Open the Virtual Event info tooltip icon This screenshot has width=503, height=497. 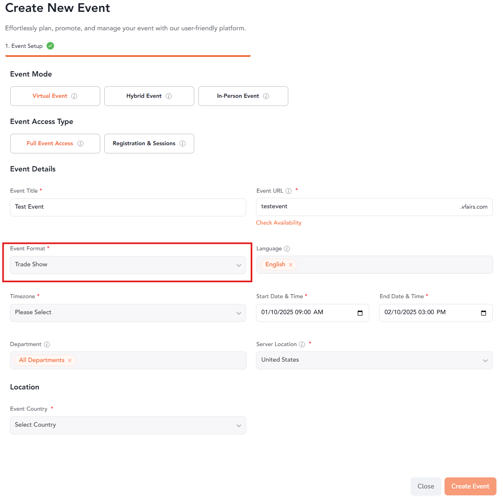74,96
